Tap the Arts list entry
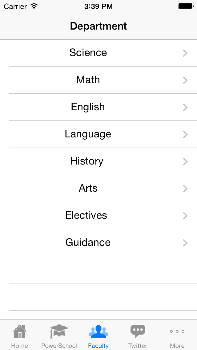Image resolution: width=197 pixels, height=350 pixels. click(88, 189)
